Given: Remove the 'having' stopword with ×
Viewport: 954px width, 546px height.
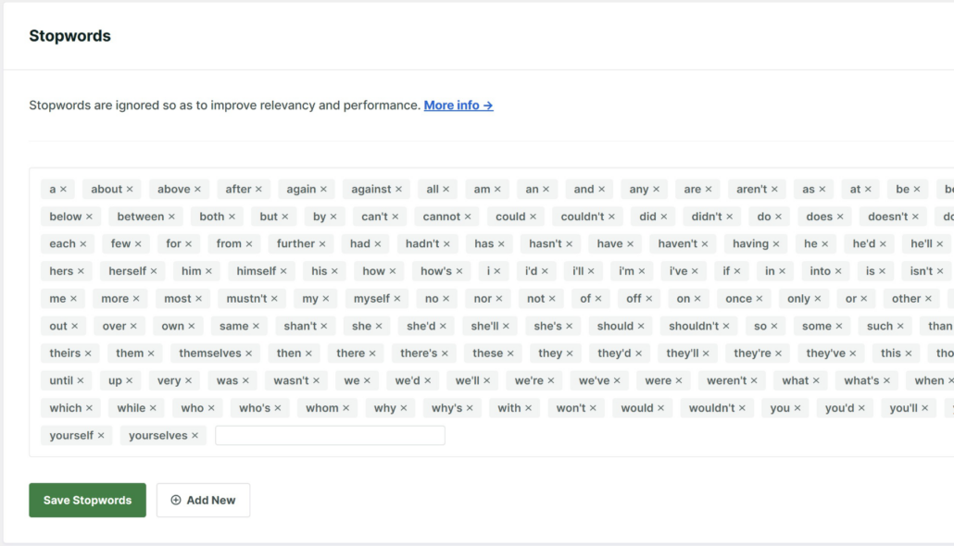Looking at the screenshot, I should point(776,243).
